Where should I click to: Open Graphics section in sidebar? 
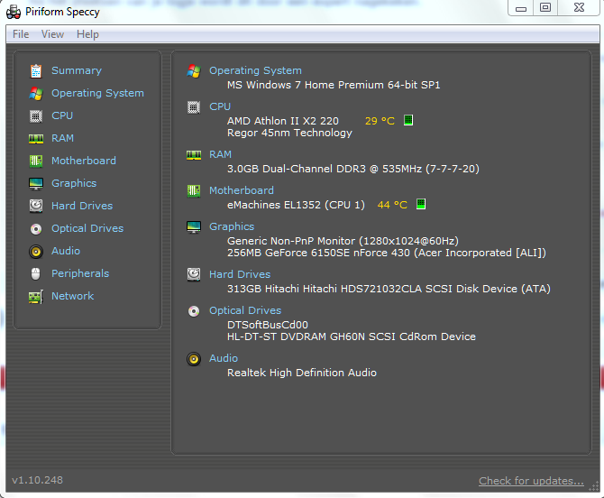[74, 183]
